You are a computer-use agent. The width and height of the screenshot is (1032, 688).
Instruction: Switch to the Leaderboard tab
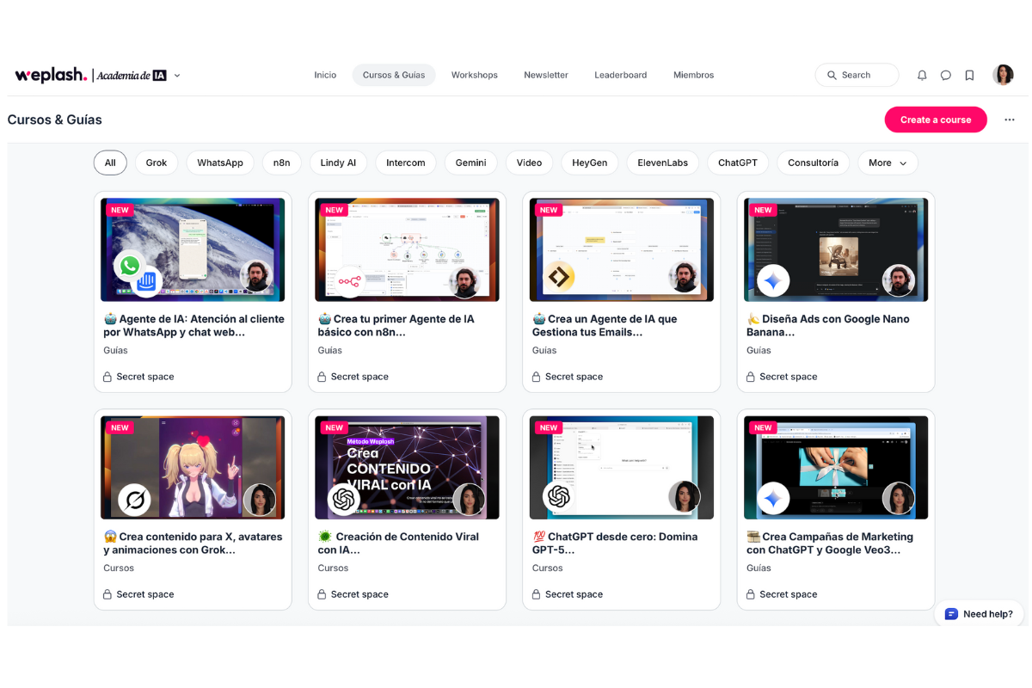pyautogui.click(x=621, y=75)
